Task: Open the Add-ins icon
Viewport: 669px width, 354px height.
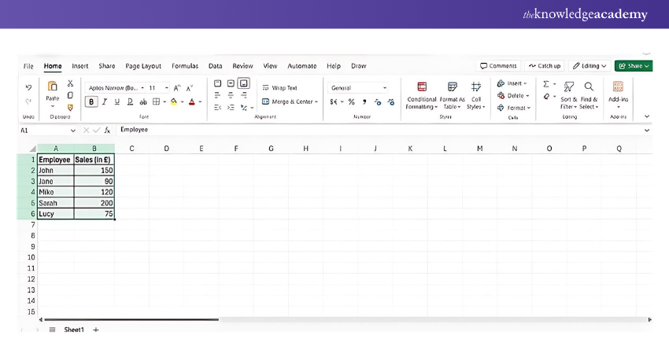Action: click(618, 87)
